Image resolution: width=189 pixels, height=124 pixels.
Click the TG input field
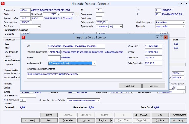click(x=99, y=10)
